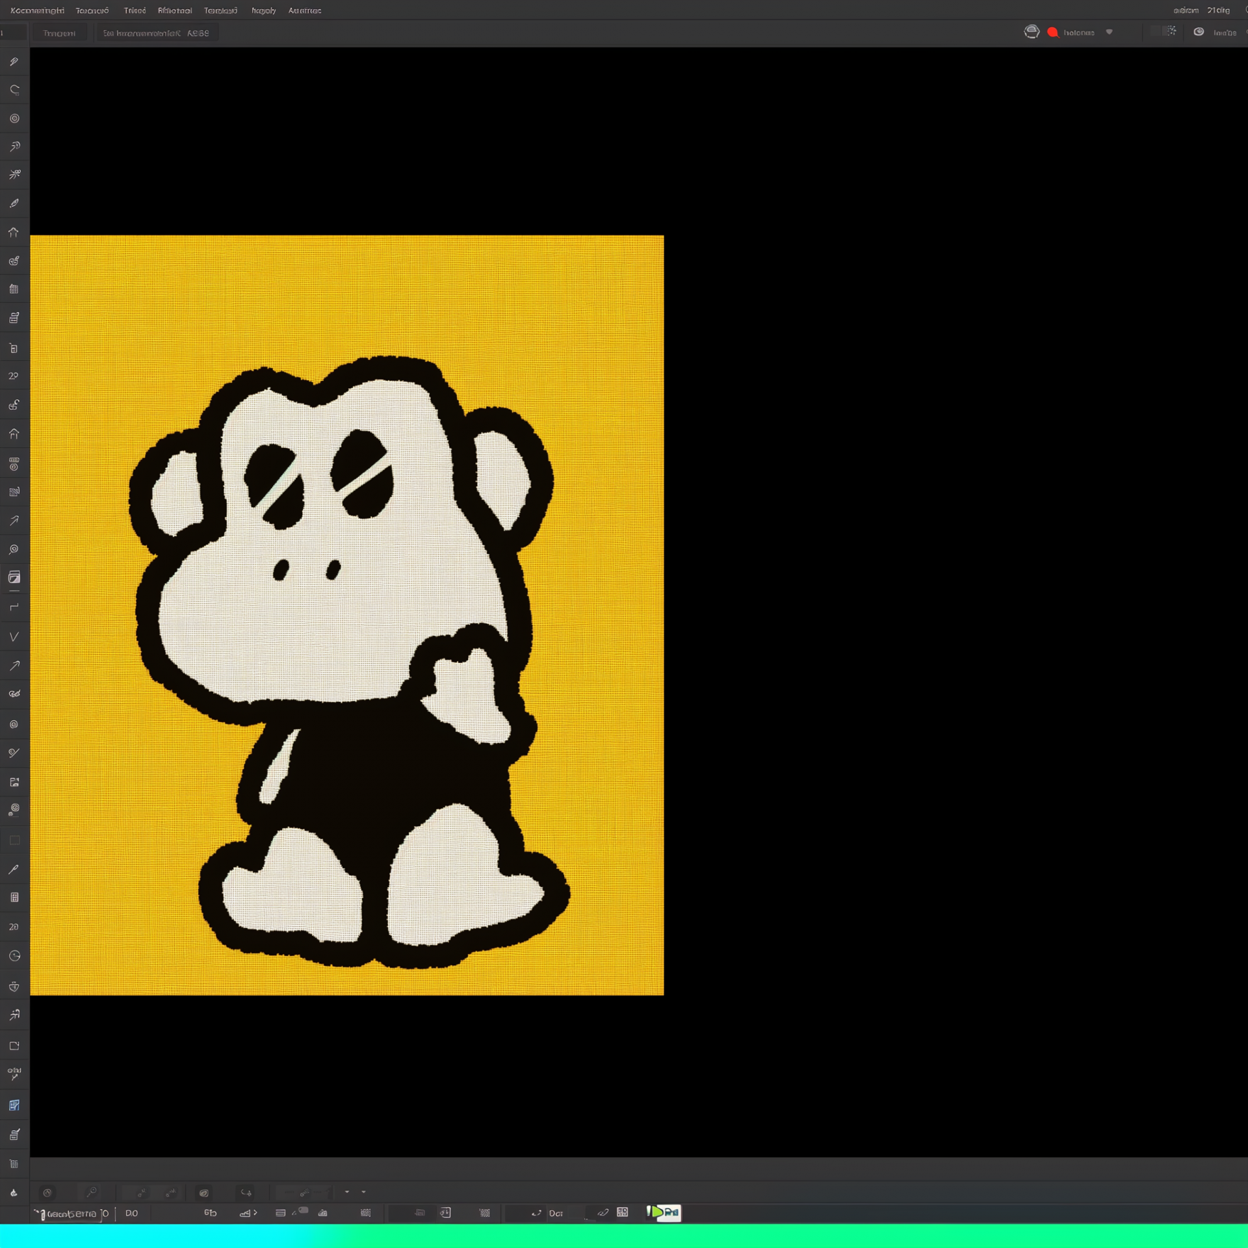Click the grid icon left of green play

(x=622, y=1212)
